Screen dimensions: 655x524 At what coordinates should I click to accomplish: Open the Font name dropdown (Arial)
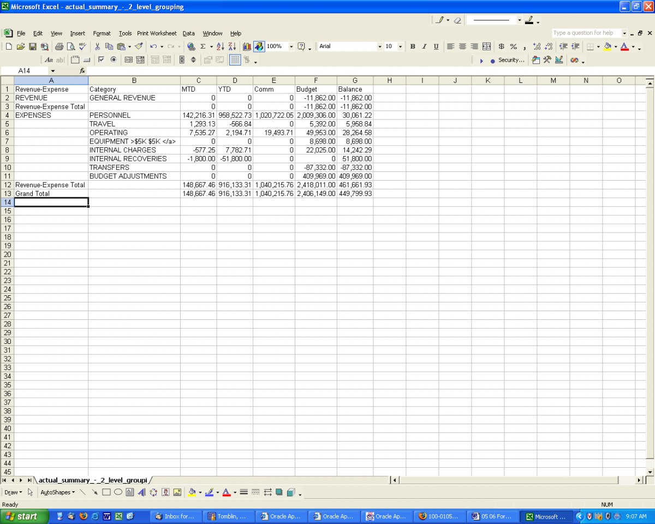pyautogui.click(x=380, y=46)
